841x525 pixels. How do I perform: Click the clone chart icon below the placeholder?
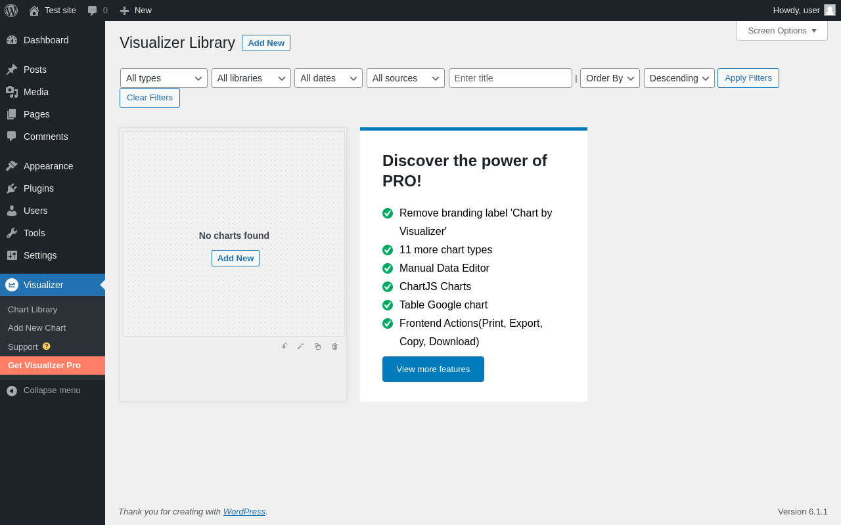(317, 346)
